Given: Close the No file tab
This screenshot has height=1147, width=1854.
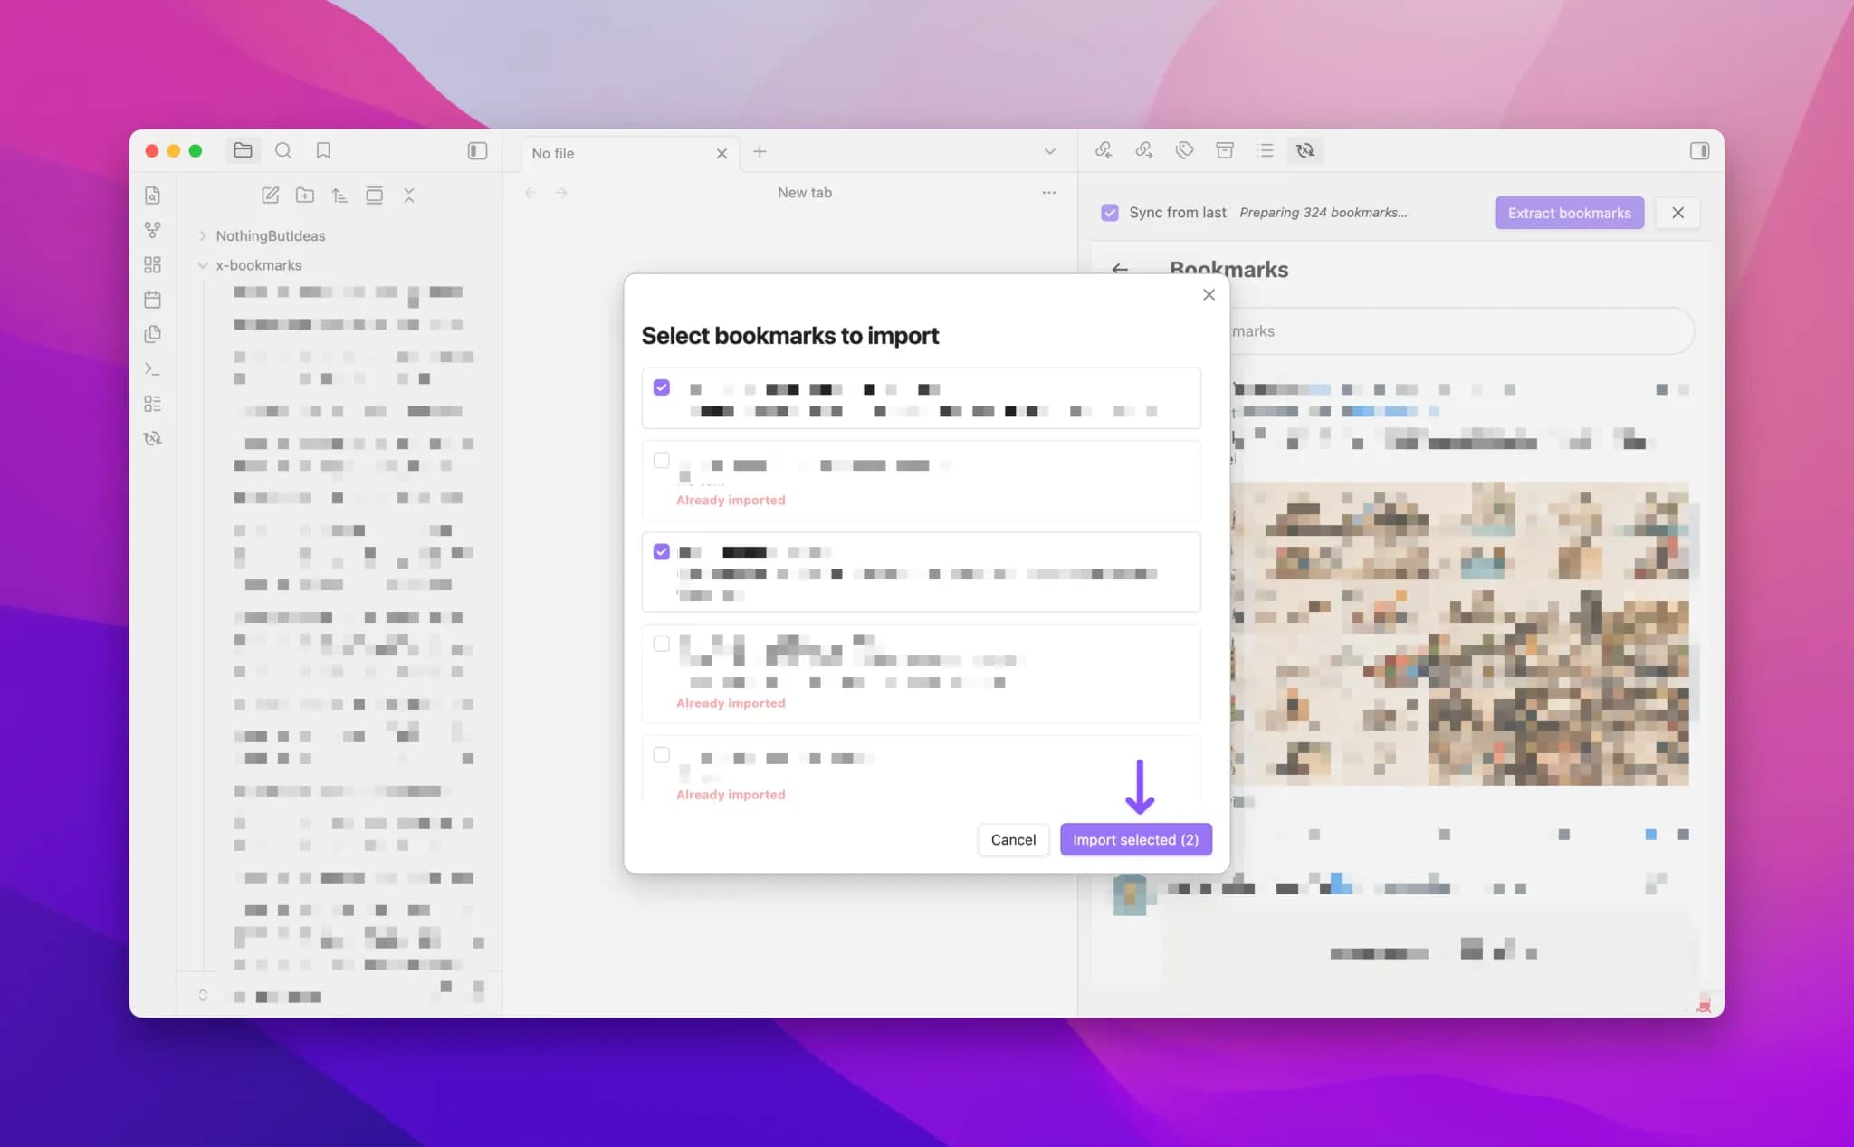Looking at the screenshot, I should pyautogui.click(x=722, y=154).
